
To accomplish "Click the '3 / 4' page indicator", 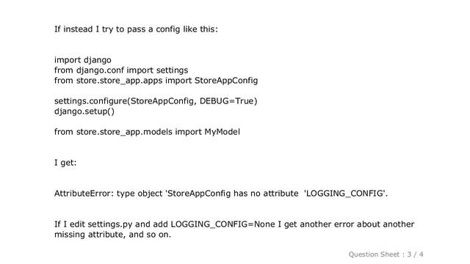I will coord(415,254).
